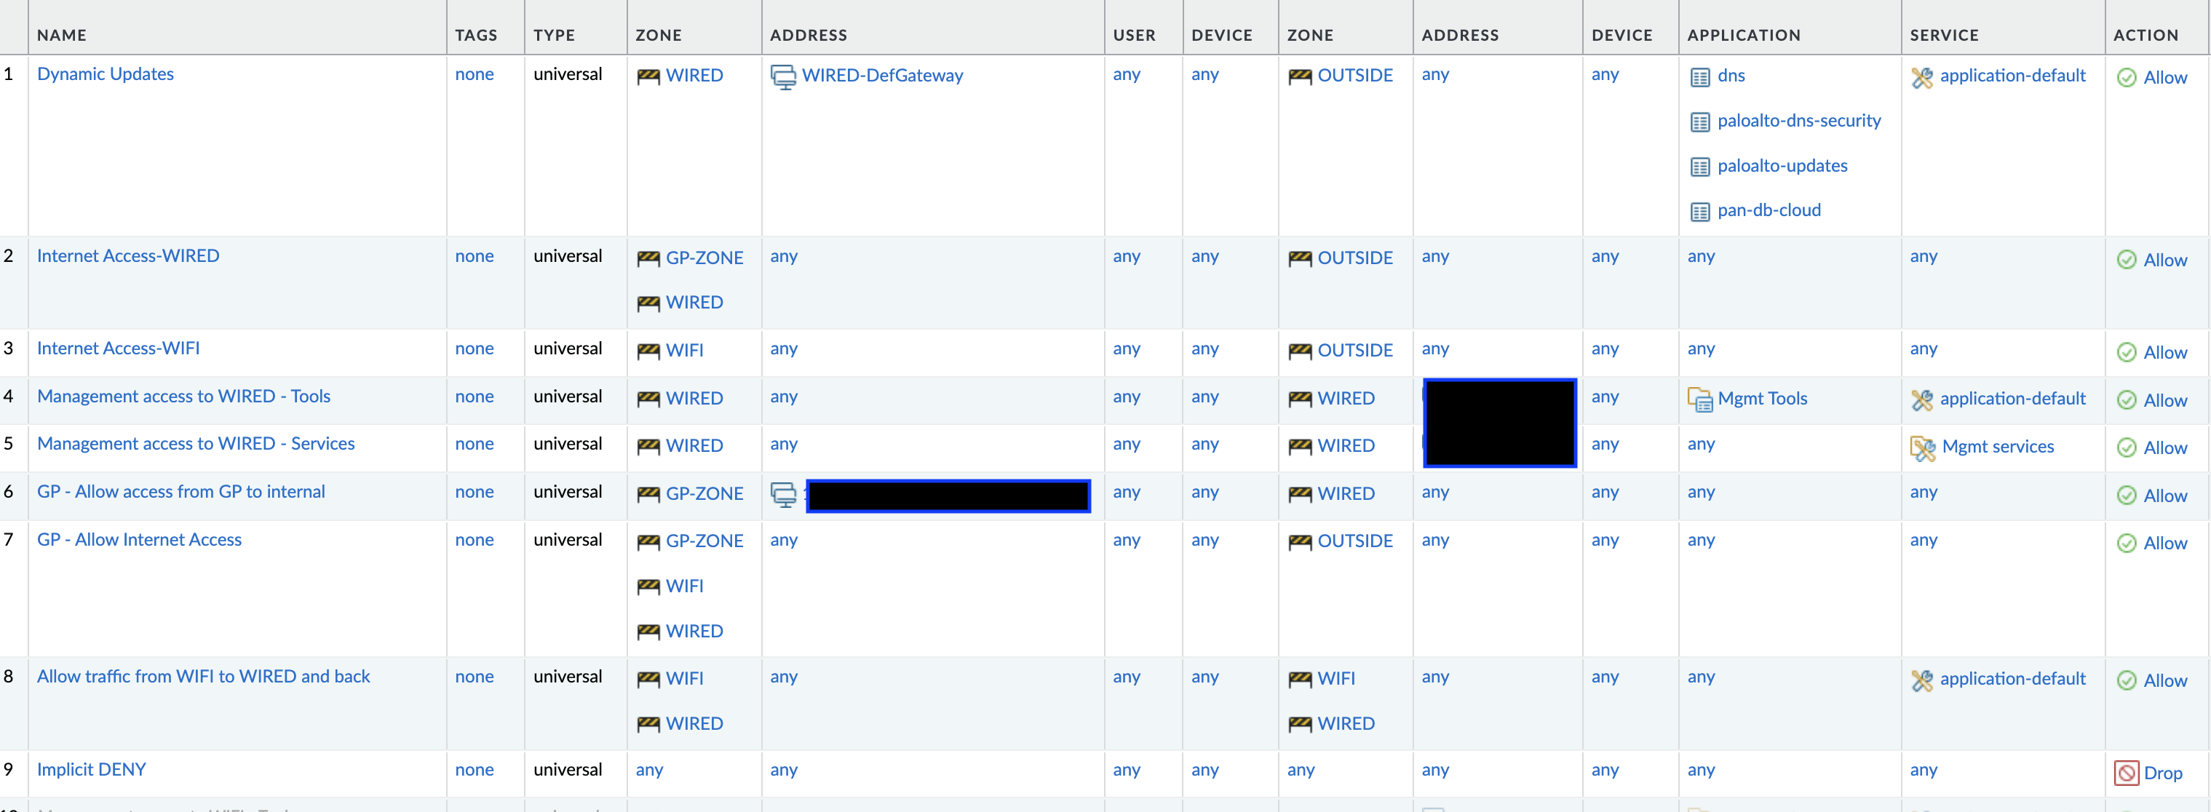
Task: Open the Implicit DENY rule
Action: coord(91,769)
